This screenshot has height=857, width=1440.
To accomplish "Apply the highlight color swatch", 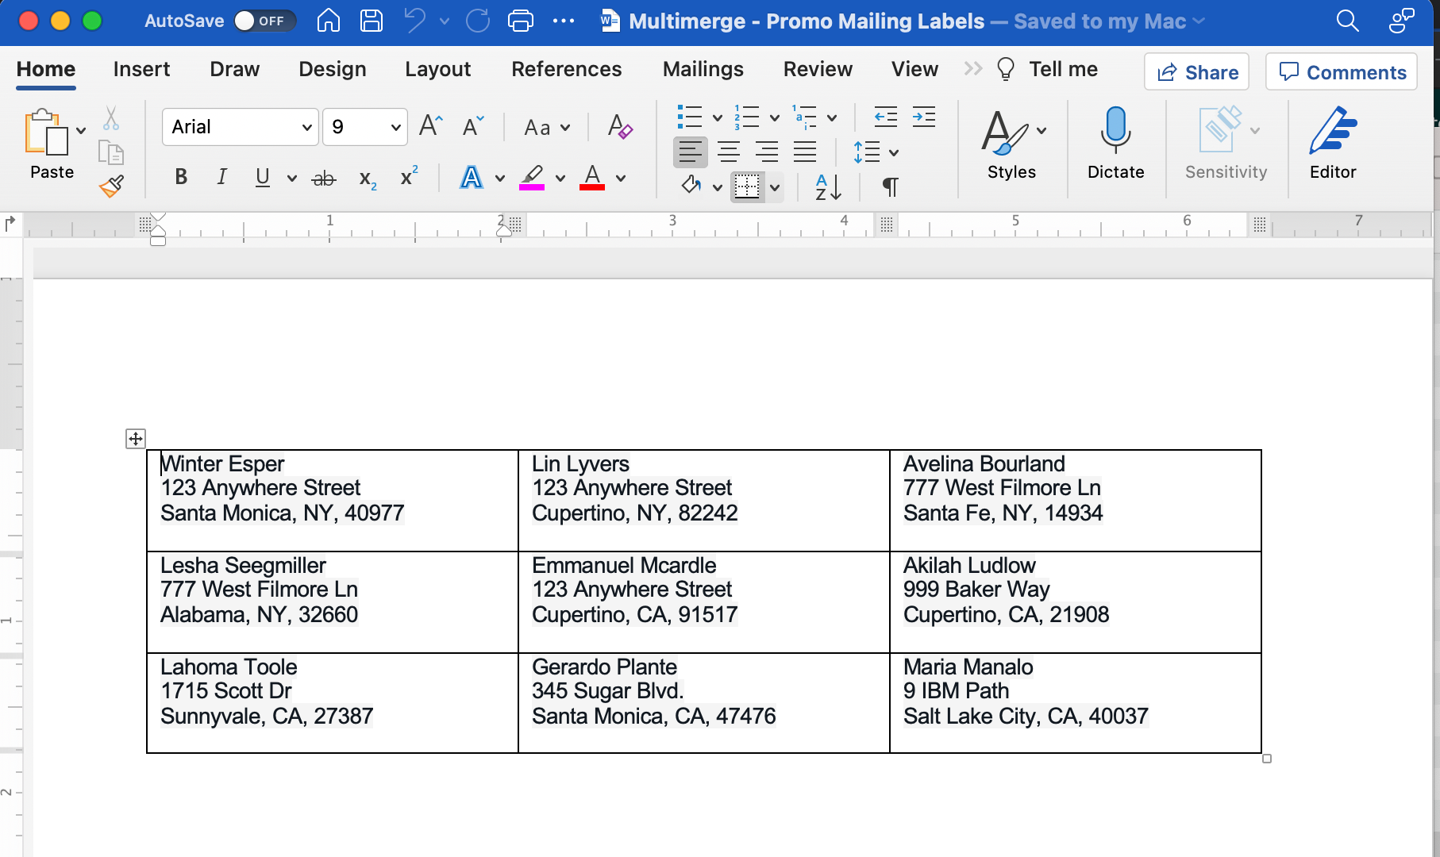I will tap(530, 178).
